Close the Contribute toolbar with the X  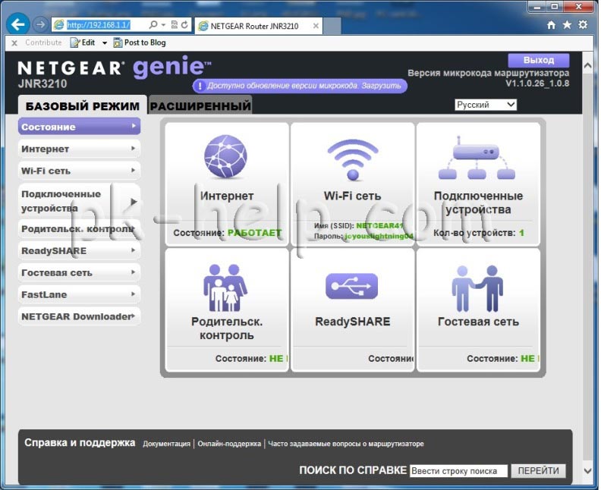pyautogui.click(x=14, y=43)
